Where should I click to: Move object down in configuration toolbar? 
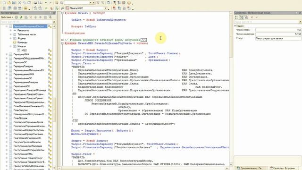[40, 17]
